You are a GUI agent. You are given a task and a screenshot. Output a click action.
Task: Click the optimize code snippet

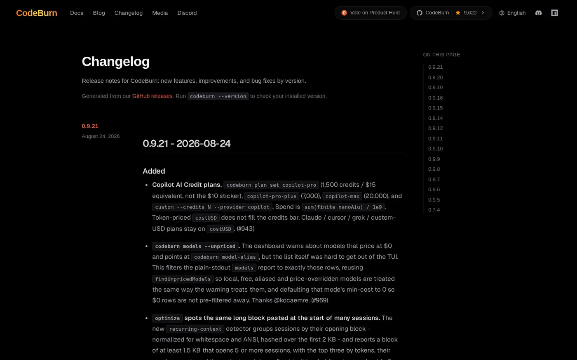(x=167, y=318)
